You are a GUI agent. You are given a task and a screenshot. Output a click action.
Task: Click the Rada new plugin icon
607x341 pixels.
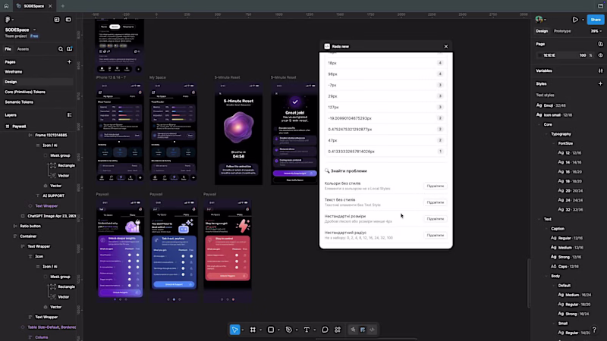(327, 46)
